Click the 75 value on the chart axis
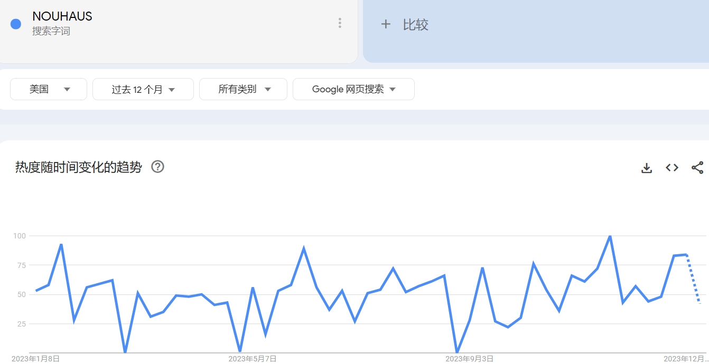 (21, 265)
